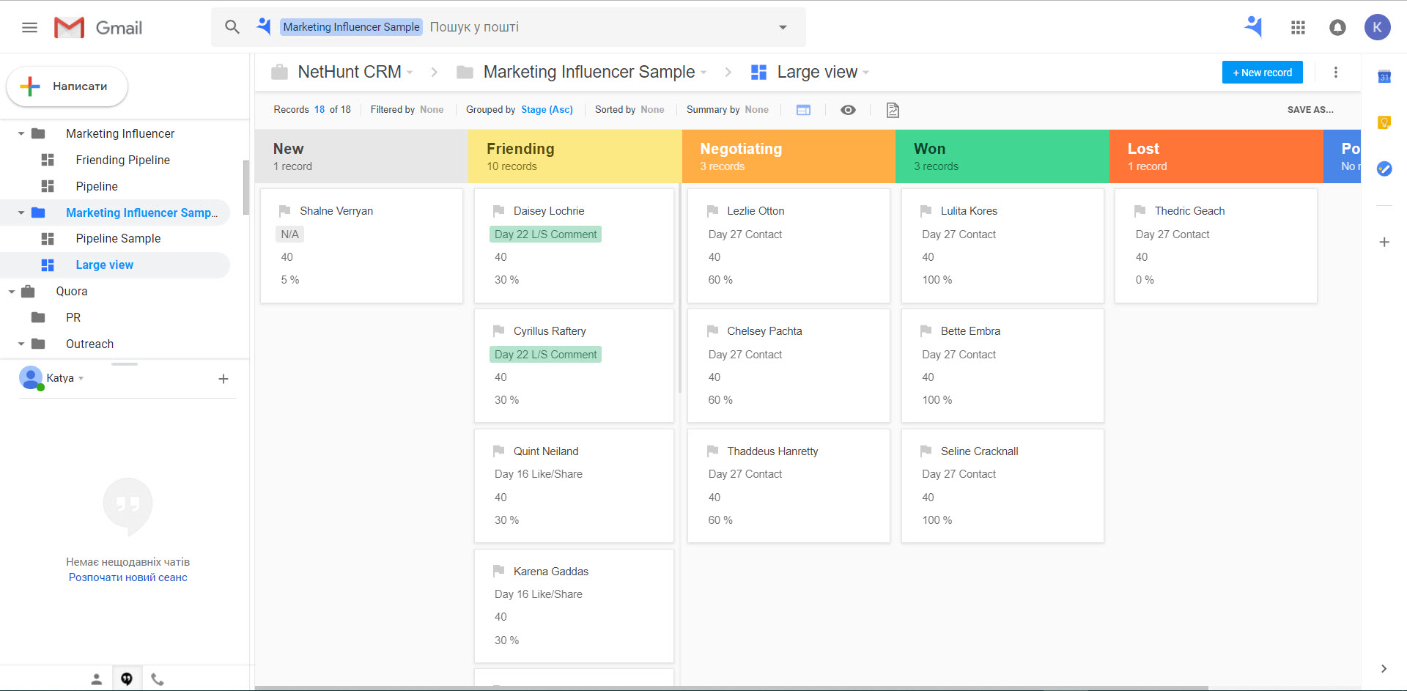The image size is (1407, 691).
Task: Click the search magnifier icon
Action: pos(232,27)
